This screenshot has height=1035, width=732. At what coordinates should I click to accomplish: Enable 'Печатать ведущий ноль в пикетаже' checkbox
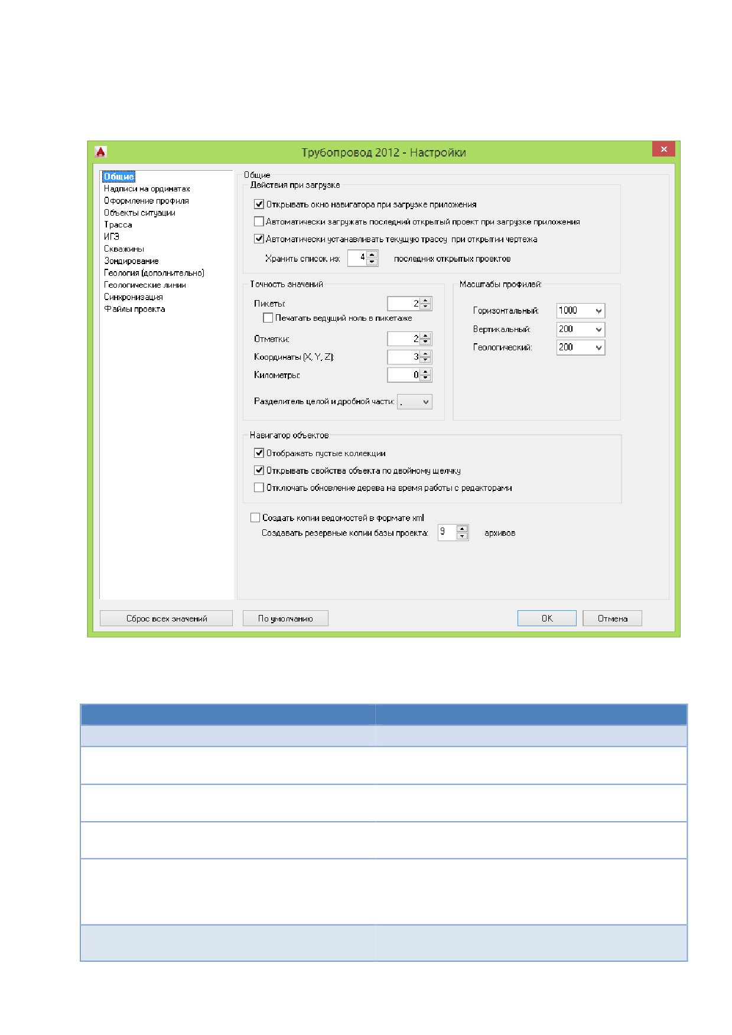pos(268,318)
